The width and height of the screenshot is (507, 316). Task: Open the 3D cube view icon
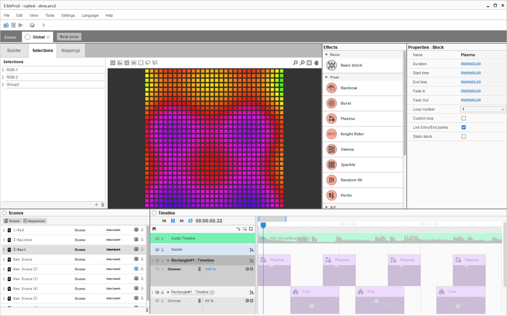(x=32, y=25)
